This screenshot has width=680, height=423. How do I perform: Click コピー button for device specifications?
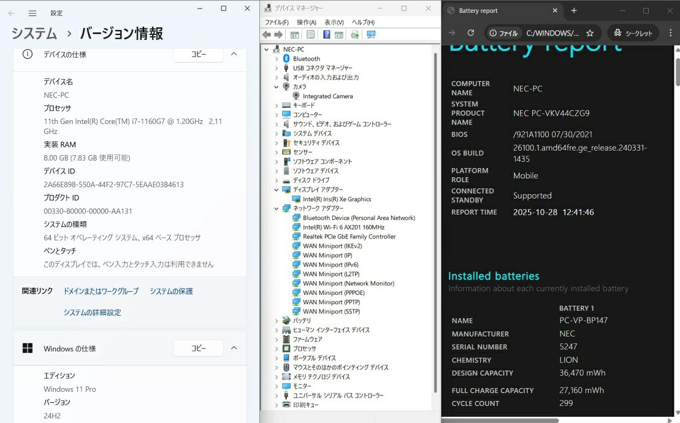(x=198, y=54)
